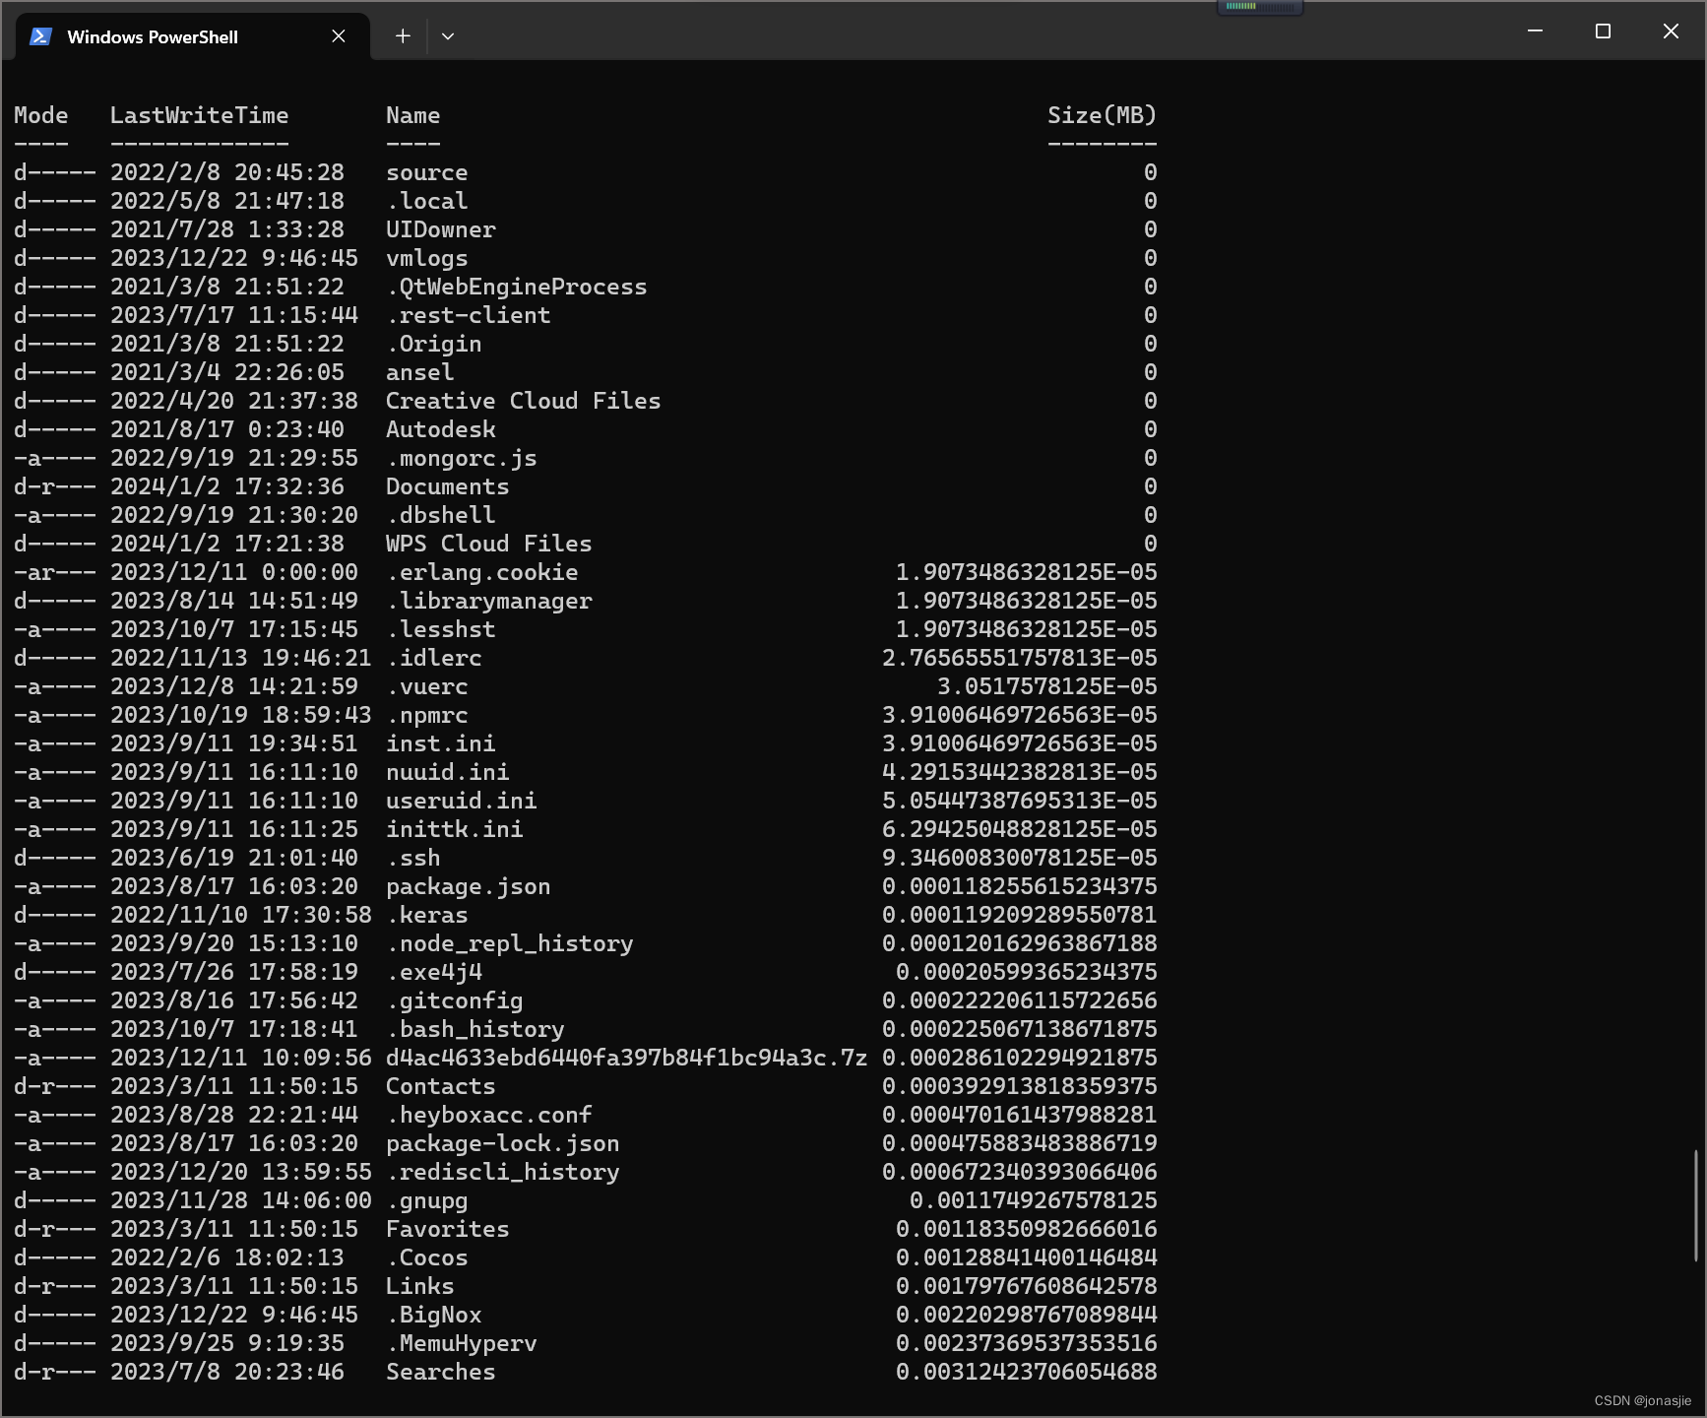This screenshot has height=1418, width=1707.
Task: Click the .BigNox directory entry
Action: [x=434, y=1315]
